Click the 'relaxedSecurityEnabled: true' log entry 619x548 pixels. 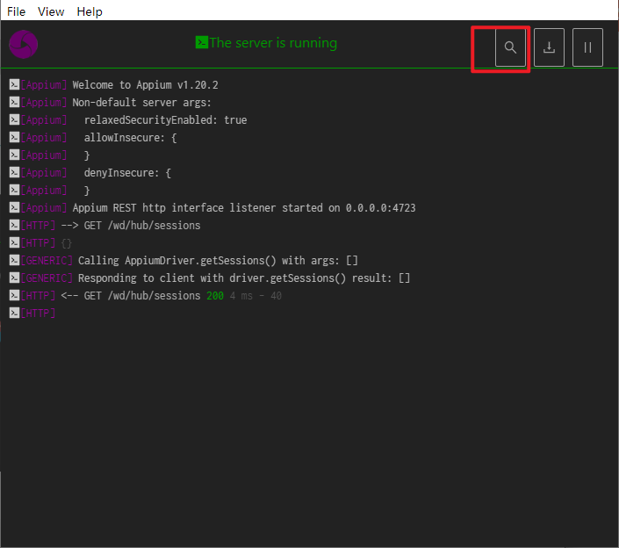coord(165,120)
